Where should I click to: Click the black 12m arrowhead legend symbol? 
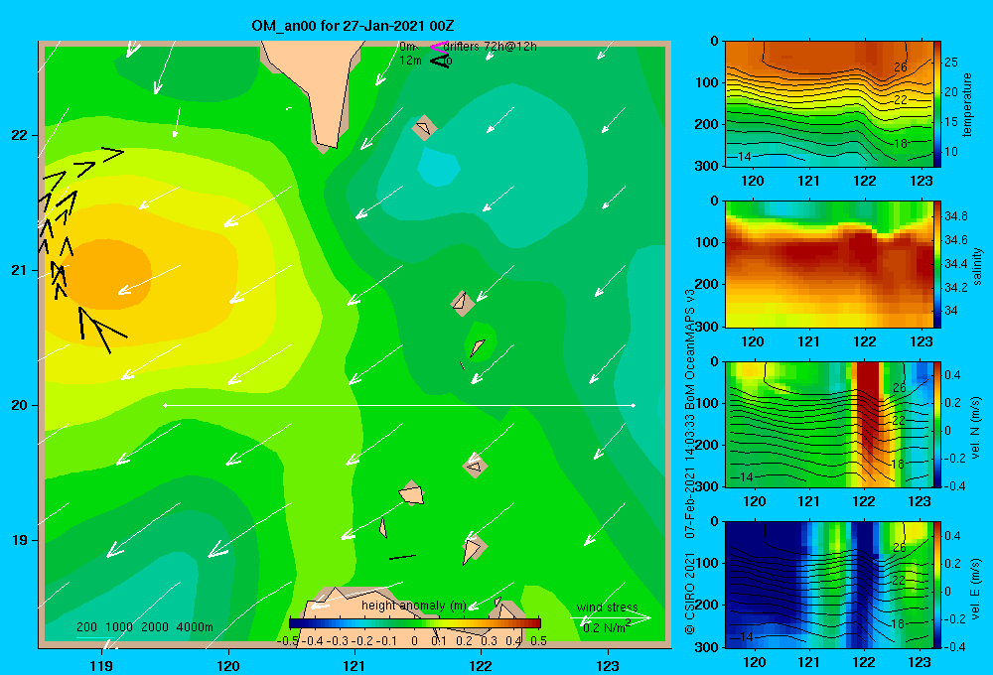tap(439, 62)
